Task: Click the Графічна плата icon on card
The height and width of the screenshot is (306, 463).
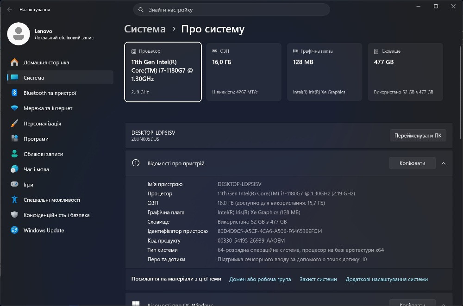Action: 295,51
